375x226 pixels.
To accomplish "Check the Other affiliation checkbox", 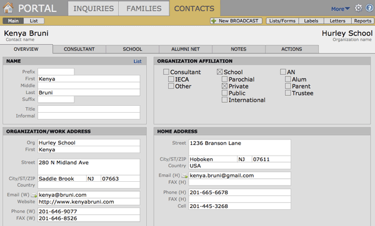I will point(171,86).
